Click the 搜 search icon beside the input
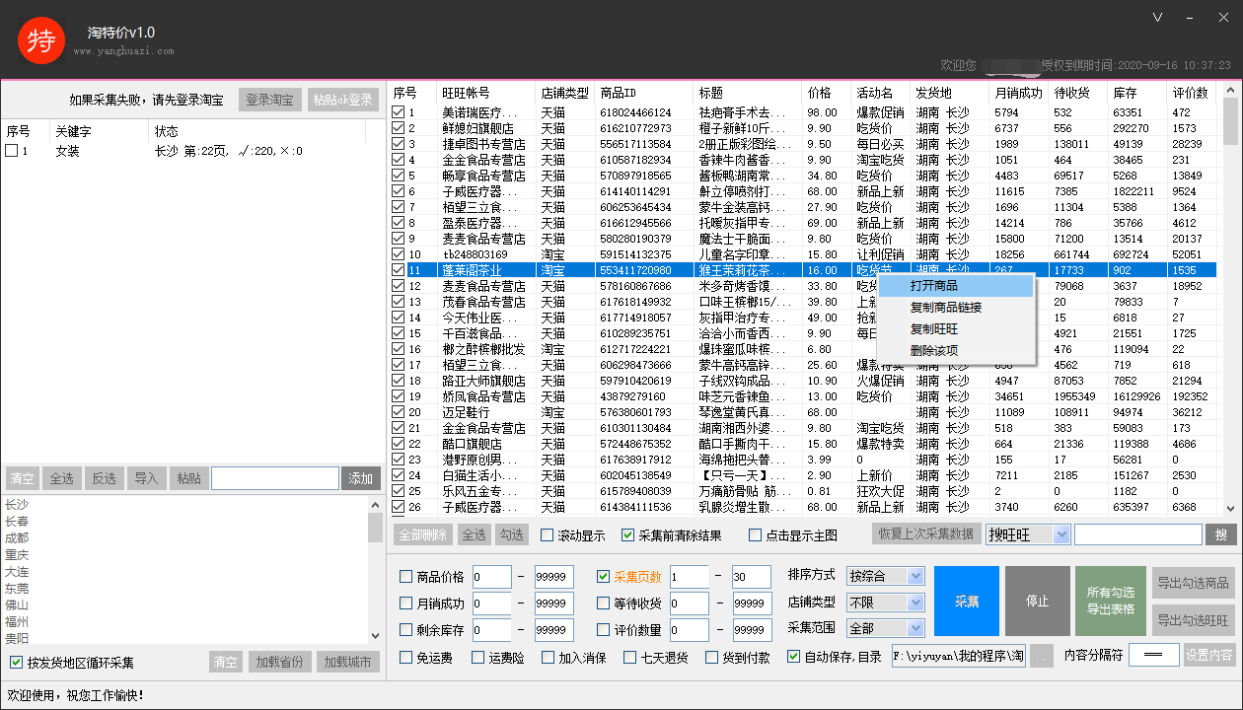The height and width of the screenshot is (710, 1243). (1222, 535)
